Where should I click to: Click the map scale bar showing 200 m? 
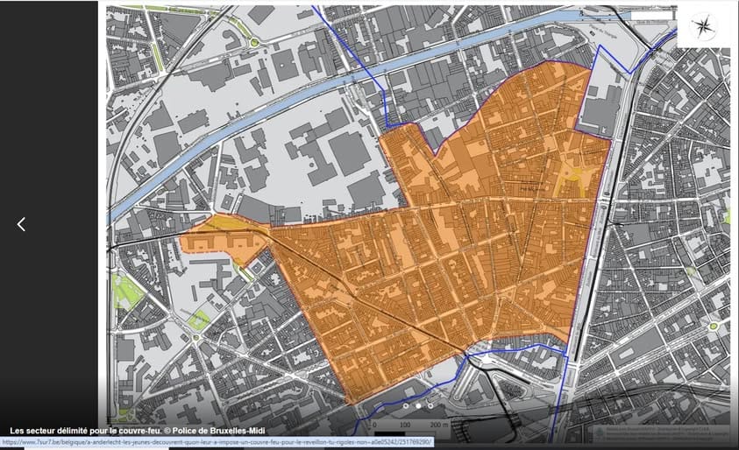410,430
